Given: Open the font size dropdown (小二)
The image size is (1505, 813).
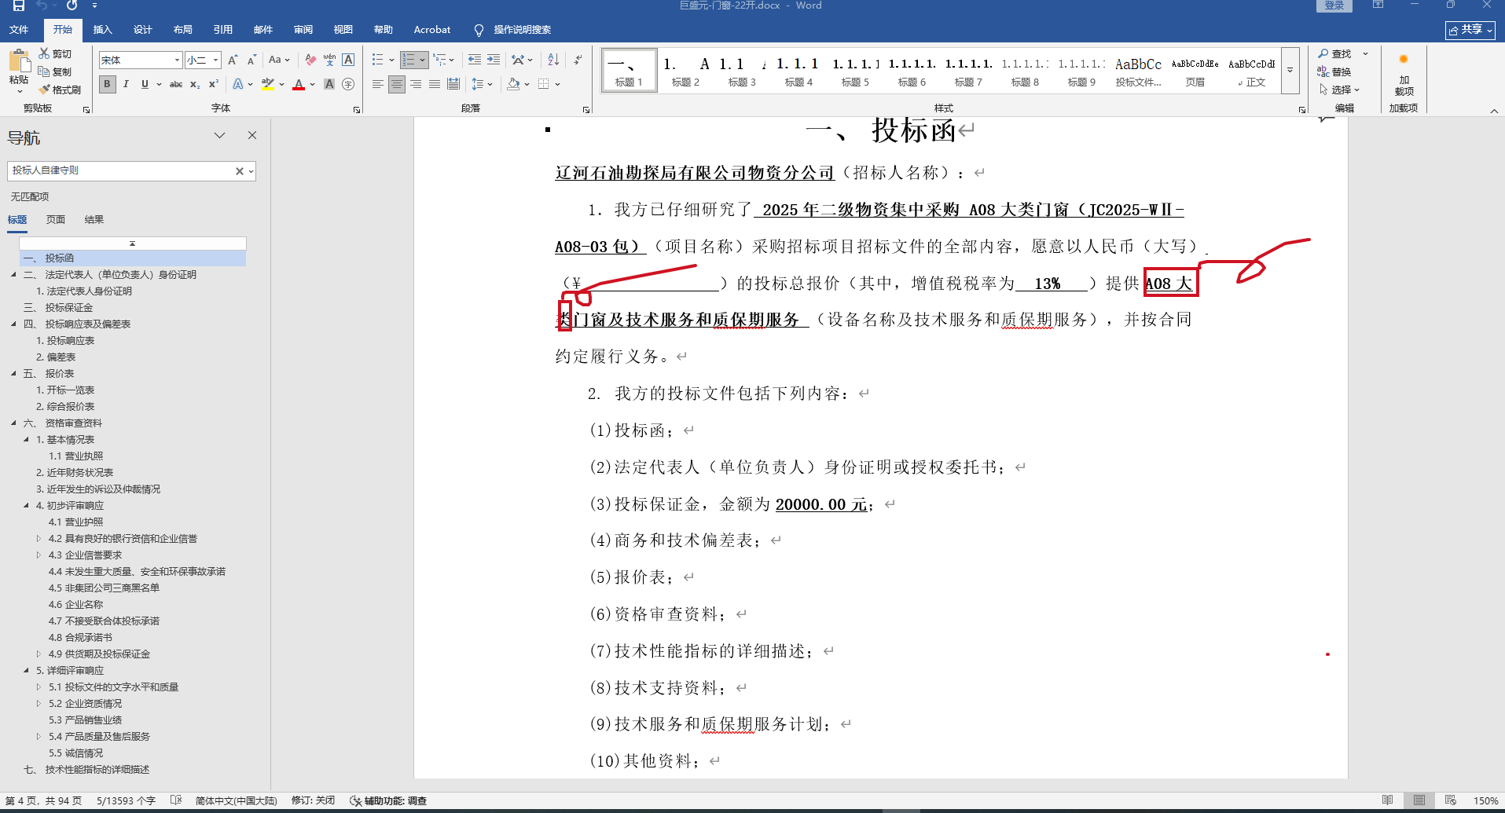Looking at the screenshot, I should click(215, 60).
